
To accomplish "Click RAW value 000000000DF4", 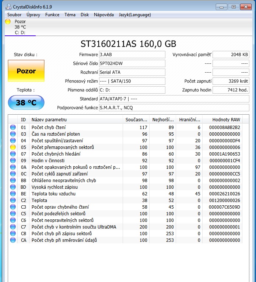I will pyautogui.click(x=225, y=141).
